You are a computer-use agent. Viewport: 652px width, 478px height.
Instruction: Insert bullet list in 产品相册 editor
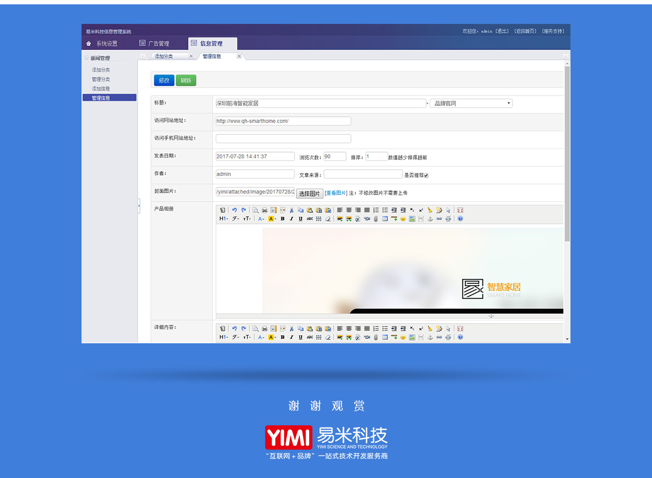click(x=385, y=210)
